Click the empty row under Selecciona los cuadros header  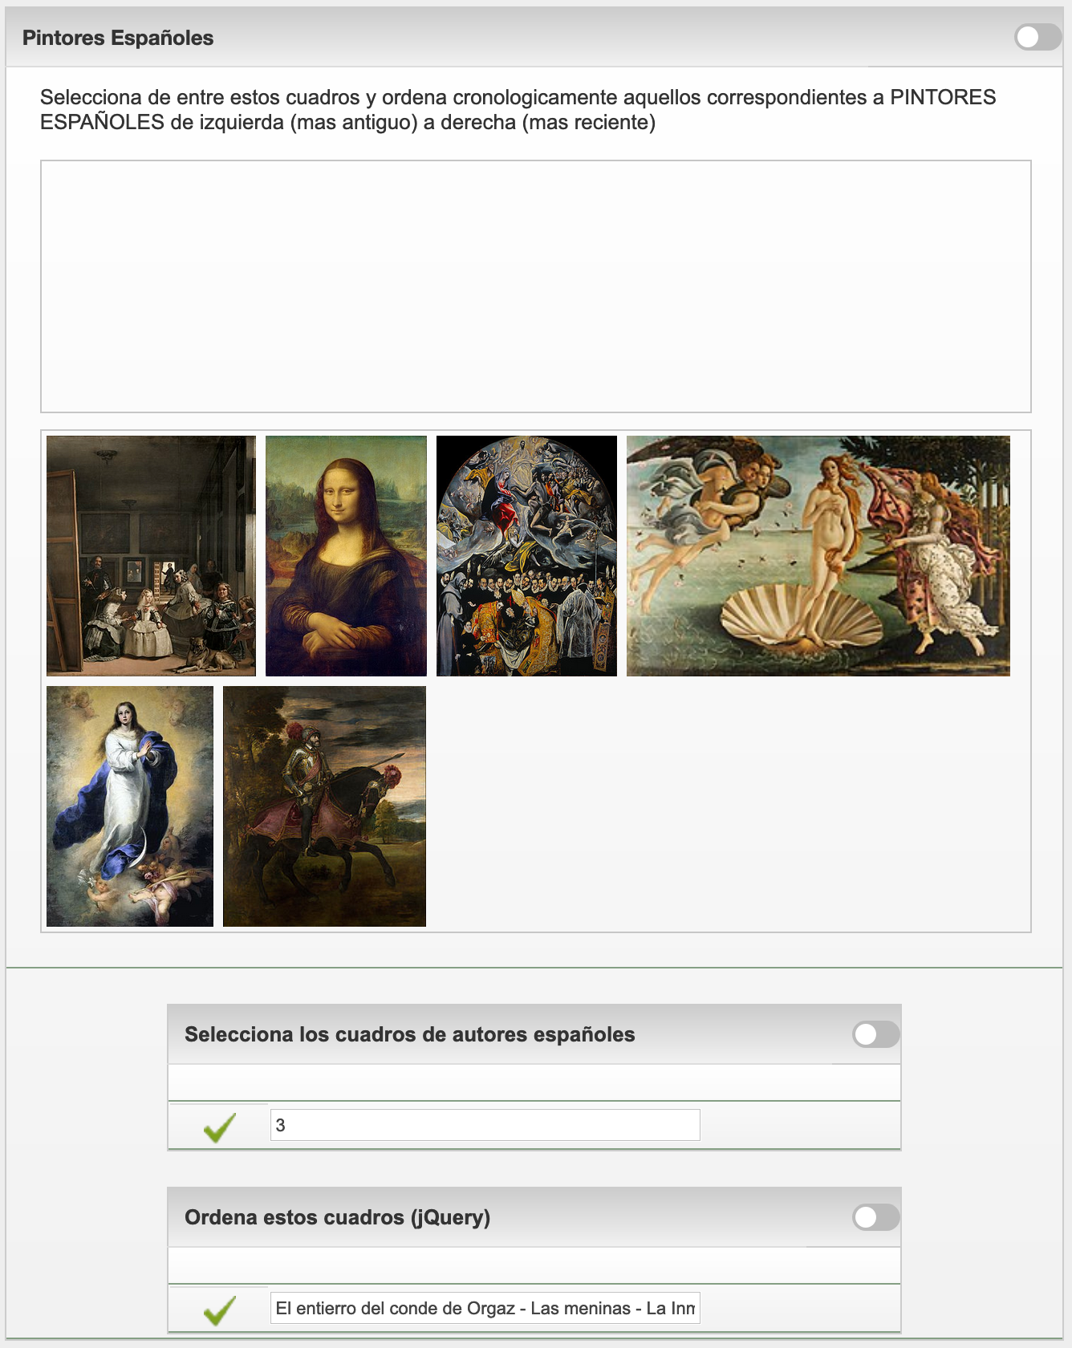(x=534, y=1082)
